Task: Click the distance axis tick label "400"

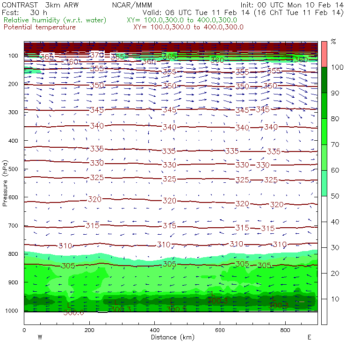Action: click(154, 330)
